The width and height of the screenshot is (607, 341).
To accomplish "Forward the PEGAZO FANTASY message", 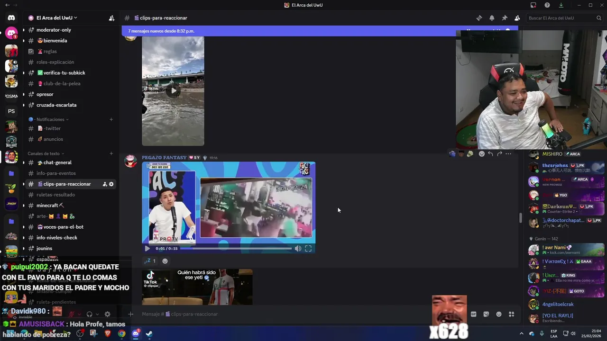I will coord(499,154).
